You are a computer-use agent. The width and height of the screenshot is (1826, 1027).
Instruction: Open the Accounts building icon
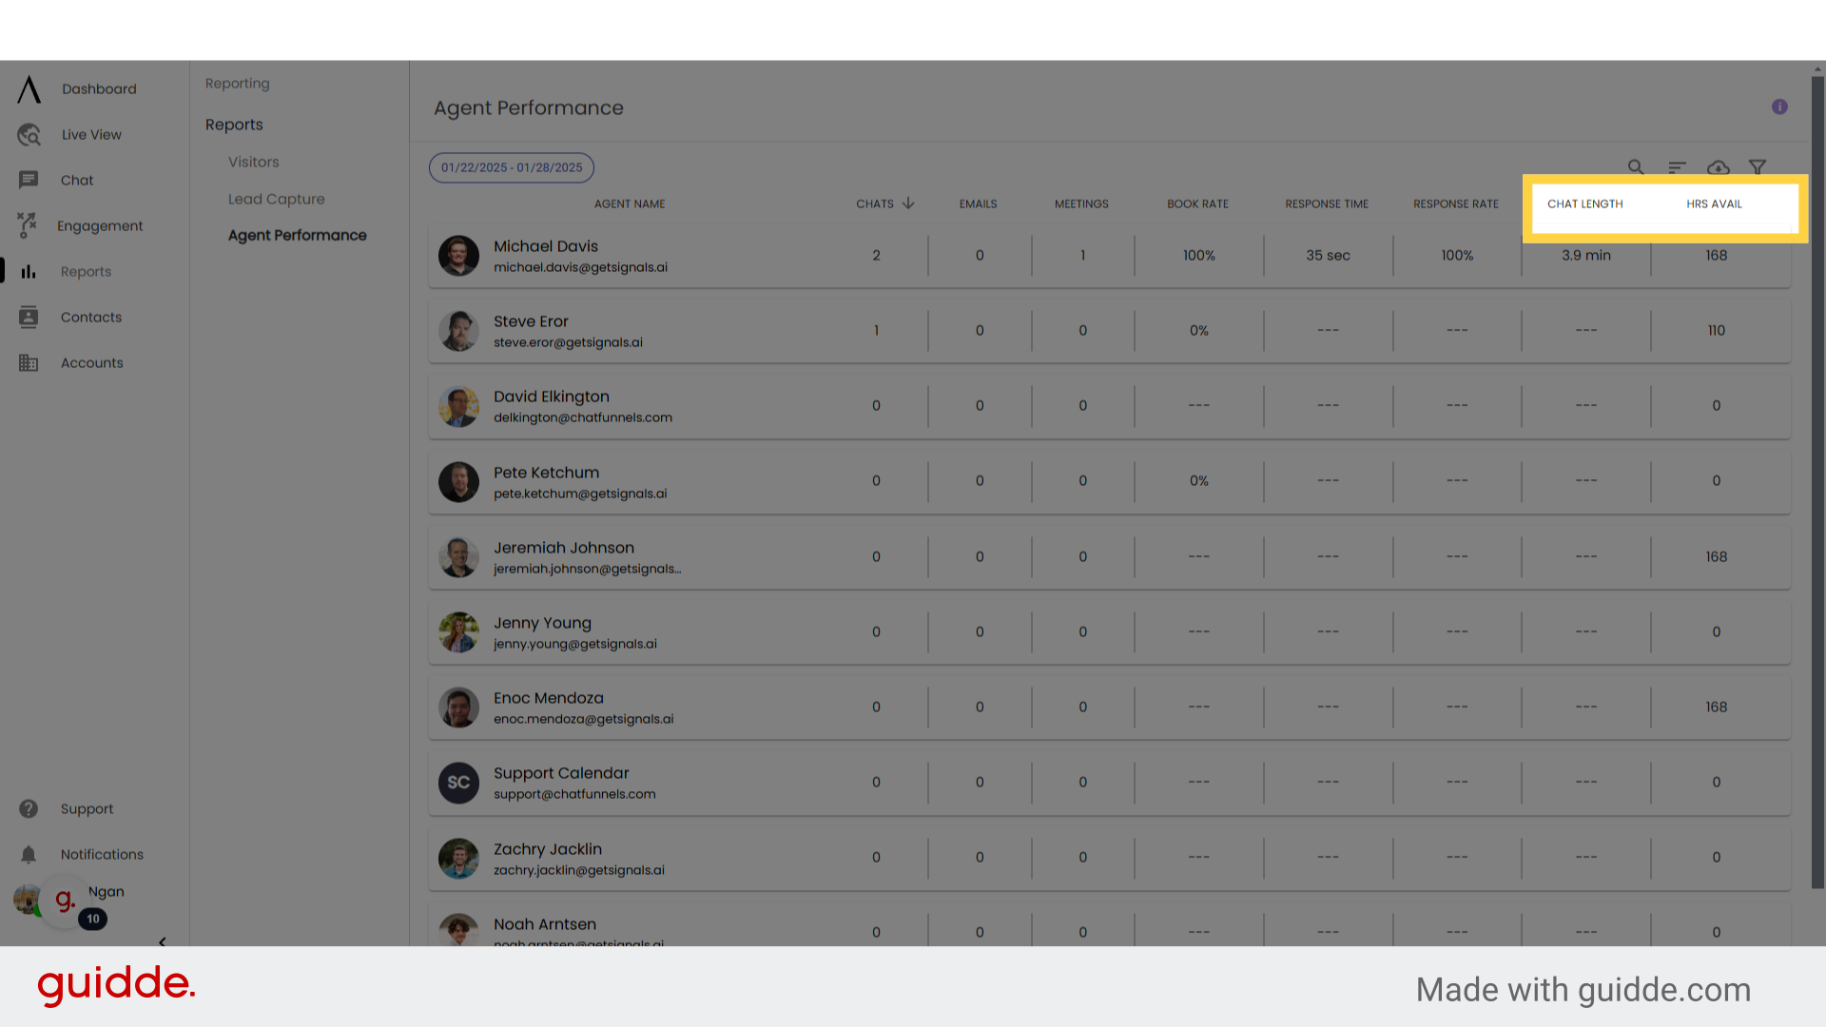point(29,363)
